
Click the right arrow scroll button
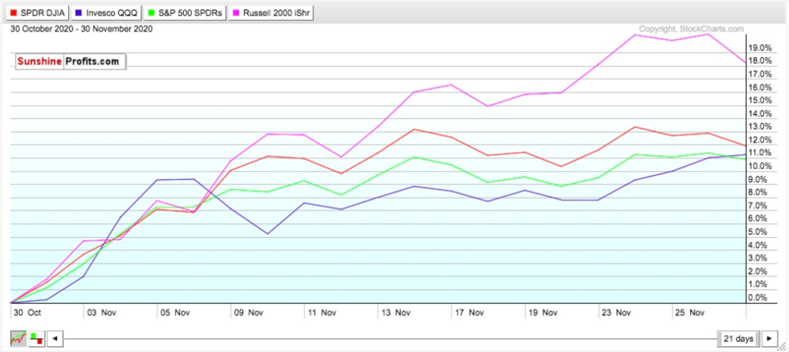click(x=768, y=338)
